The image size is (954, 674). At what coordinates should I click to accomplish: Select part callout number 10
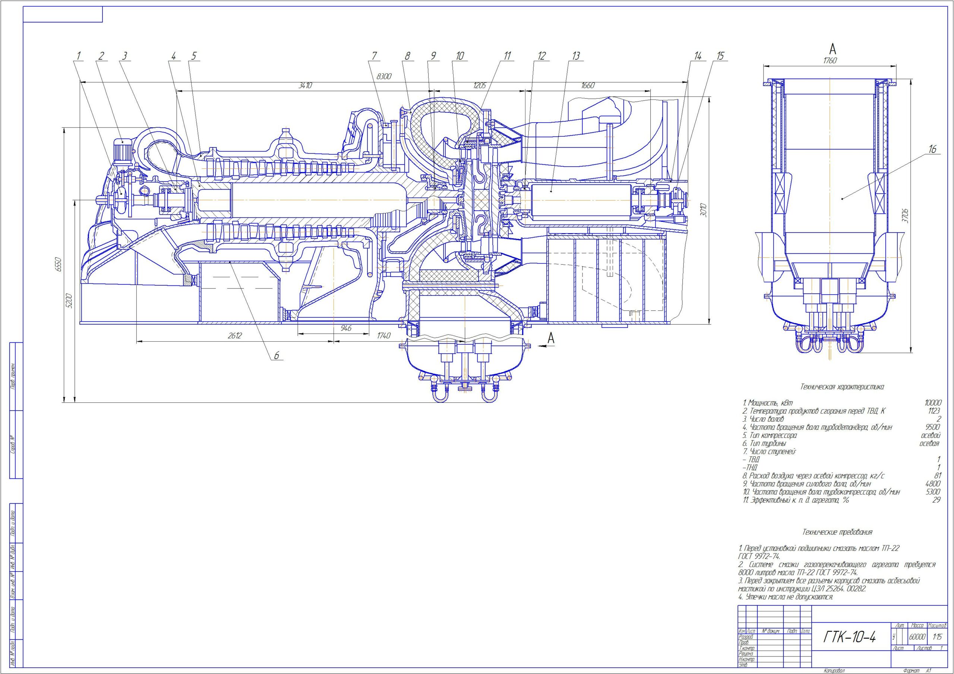(x=459, y=56)
